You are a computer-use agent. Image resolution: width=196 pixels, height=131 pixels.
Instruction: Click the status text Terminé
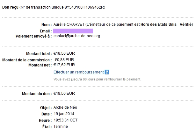click(x=61, y=127)
